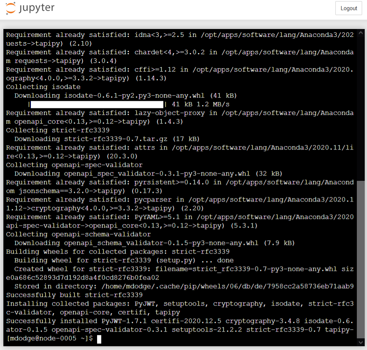Click 'Requirement already satisfied: attrs' line
Viewport: 367px width, 350px height.
(x=180, y=148)
